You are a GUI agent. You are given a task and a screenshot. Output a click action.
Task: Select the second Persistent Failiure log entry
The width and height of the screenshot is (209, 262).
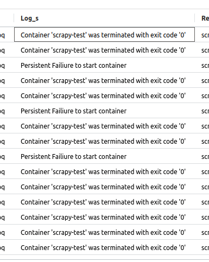coord(104,111)
